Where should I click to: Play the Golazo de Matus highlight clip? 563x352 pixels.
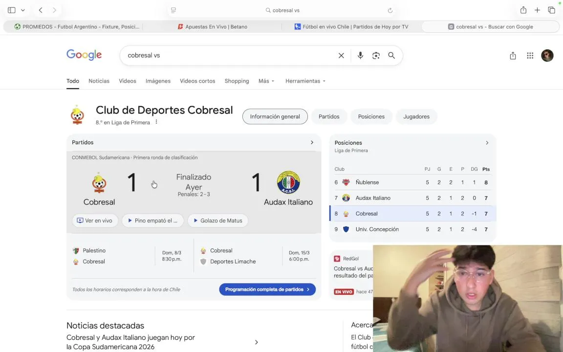click(x=217, y=220)
